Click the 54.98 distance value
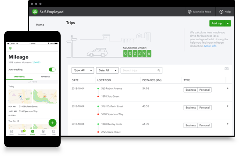Screen dimensions: 239x156 tap(146, 88)
